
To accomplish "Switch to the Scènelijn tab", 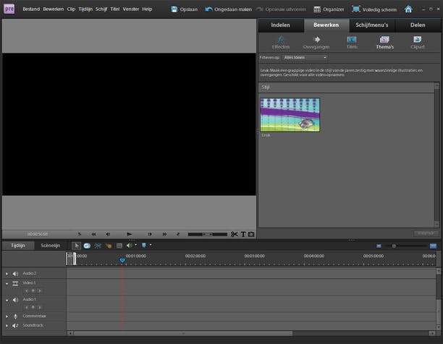I will [x=50, y=246].
